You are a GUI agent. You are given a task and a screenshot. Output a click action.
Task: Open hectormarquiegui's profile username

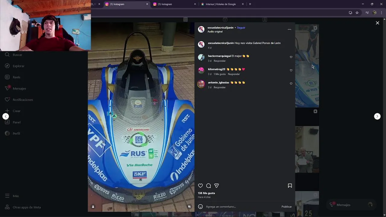219,56
